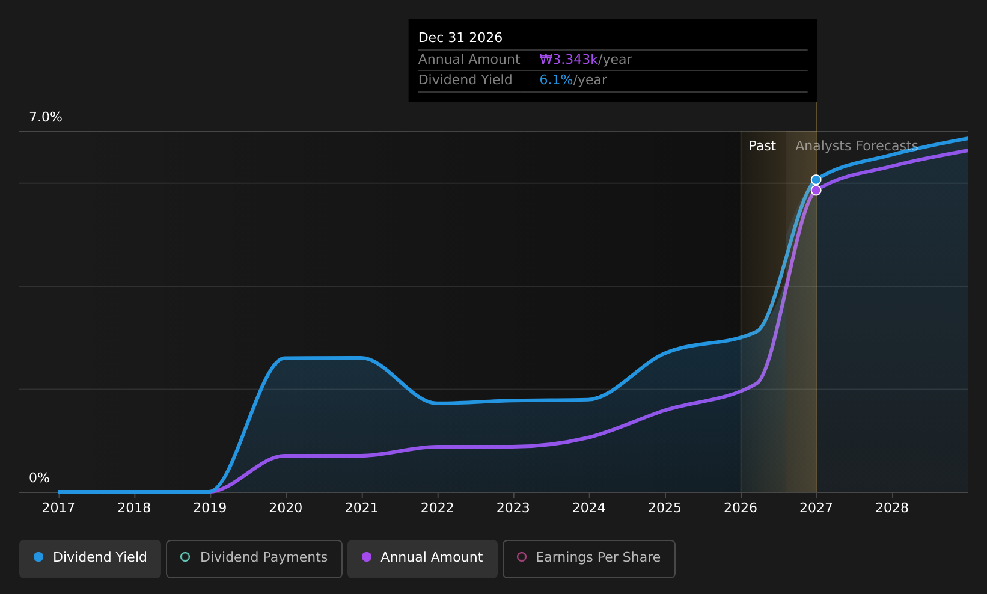The width and height of the screenshot is (987, 594).
Task: Click the 2017 x-axis label
Action: pyautogui.click(x=58, y=508)
